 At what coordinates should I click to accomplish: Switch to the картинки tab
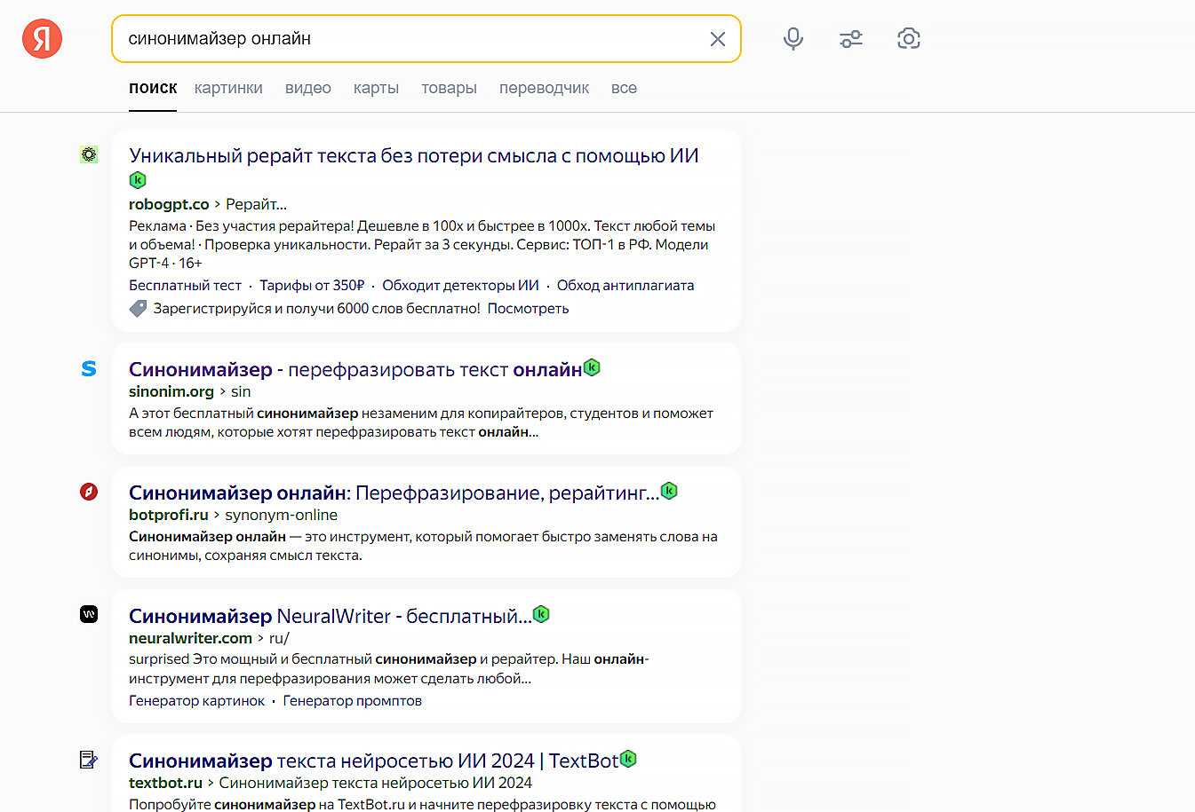coord(228,88)
